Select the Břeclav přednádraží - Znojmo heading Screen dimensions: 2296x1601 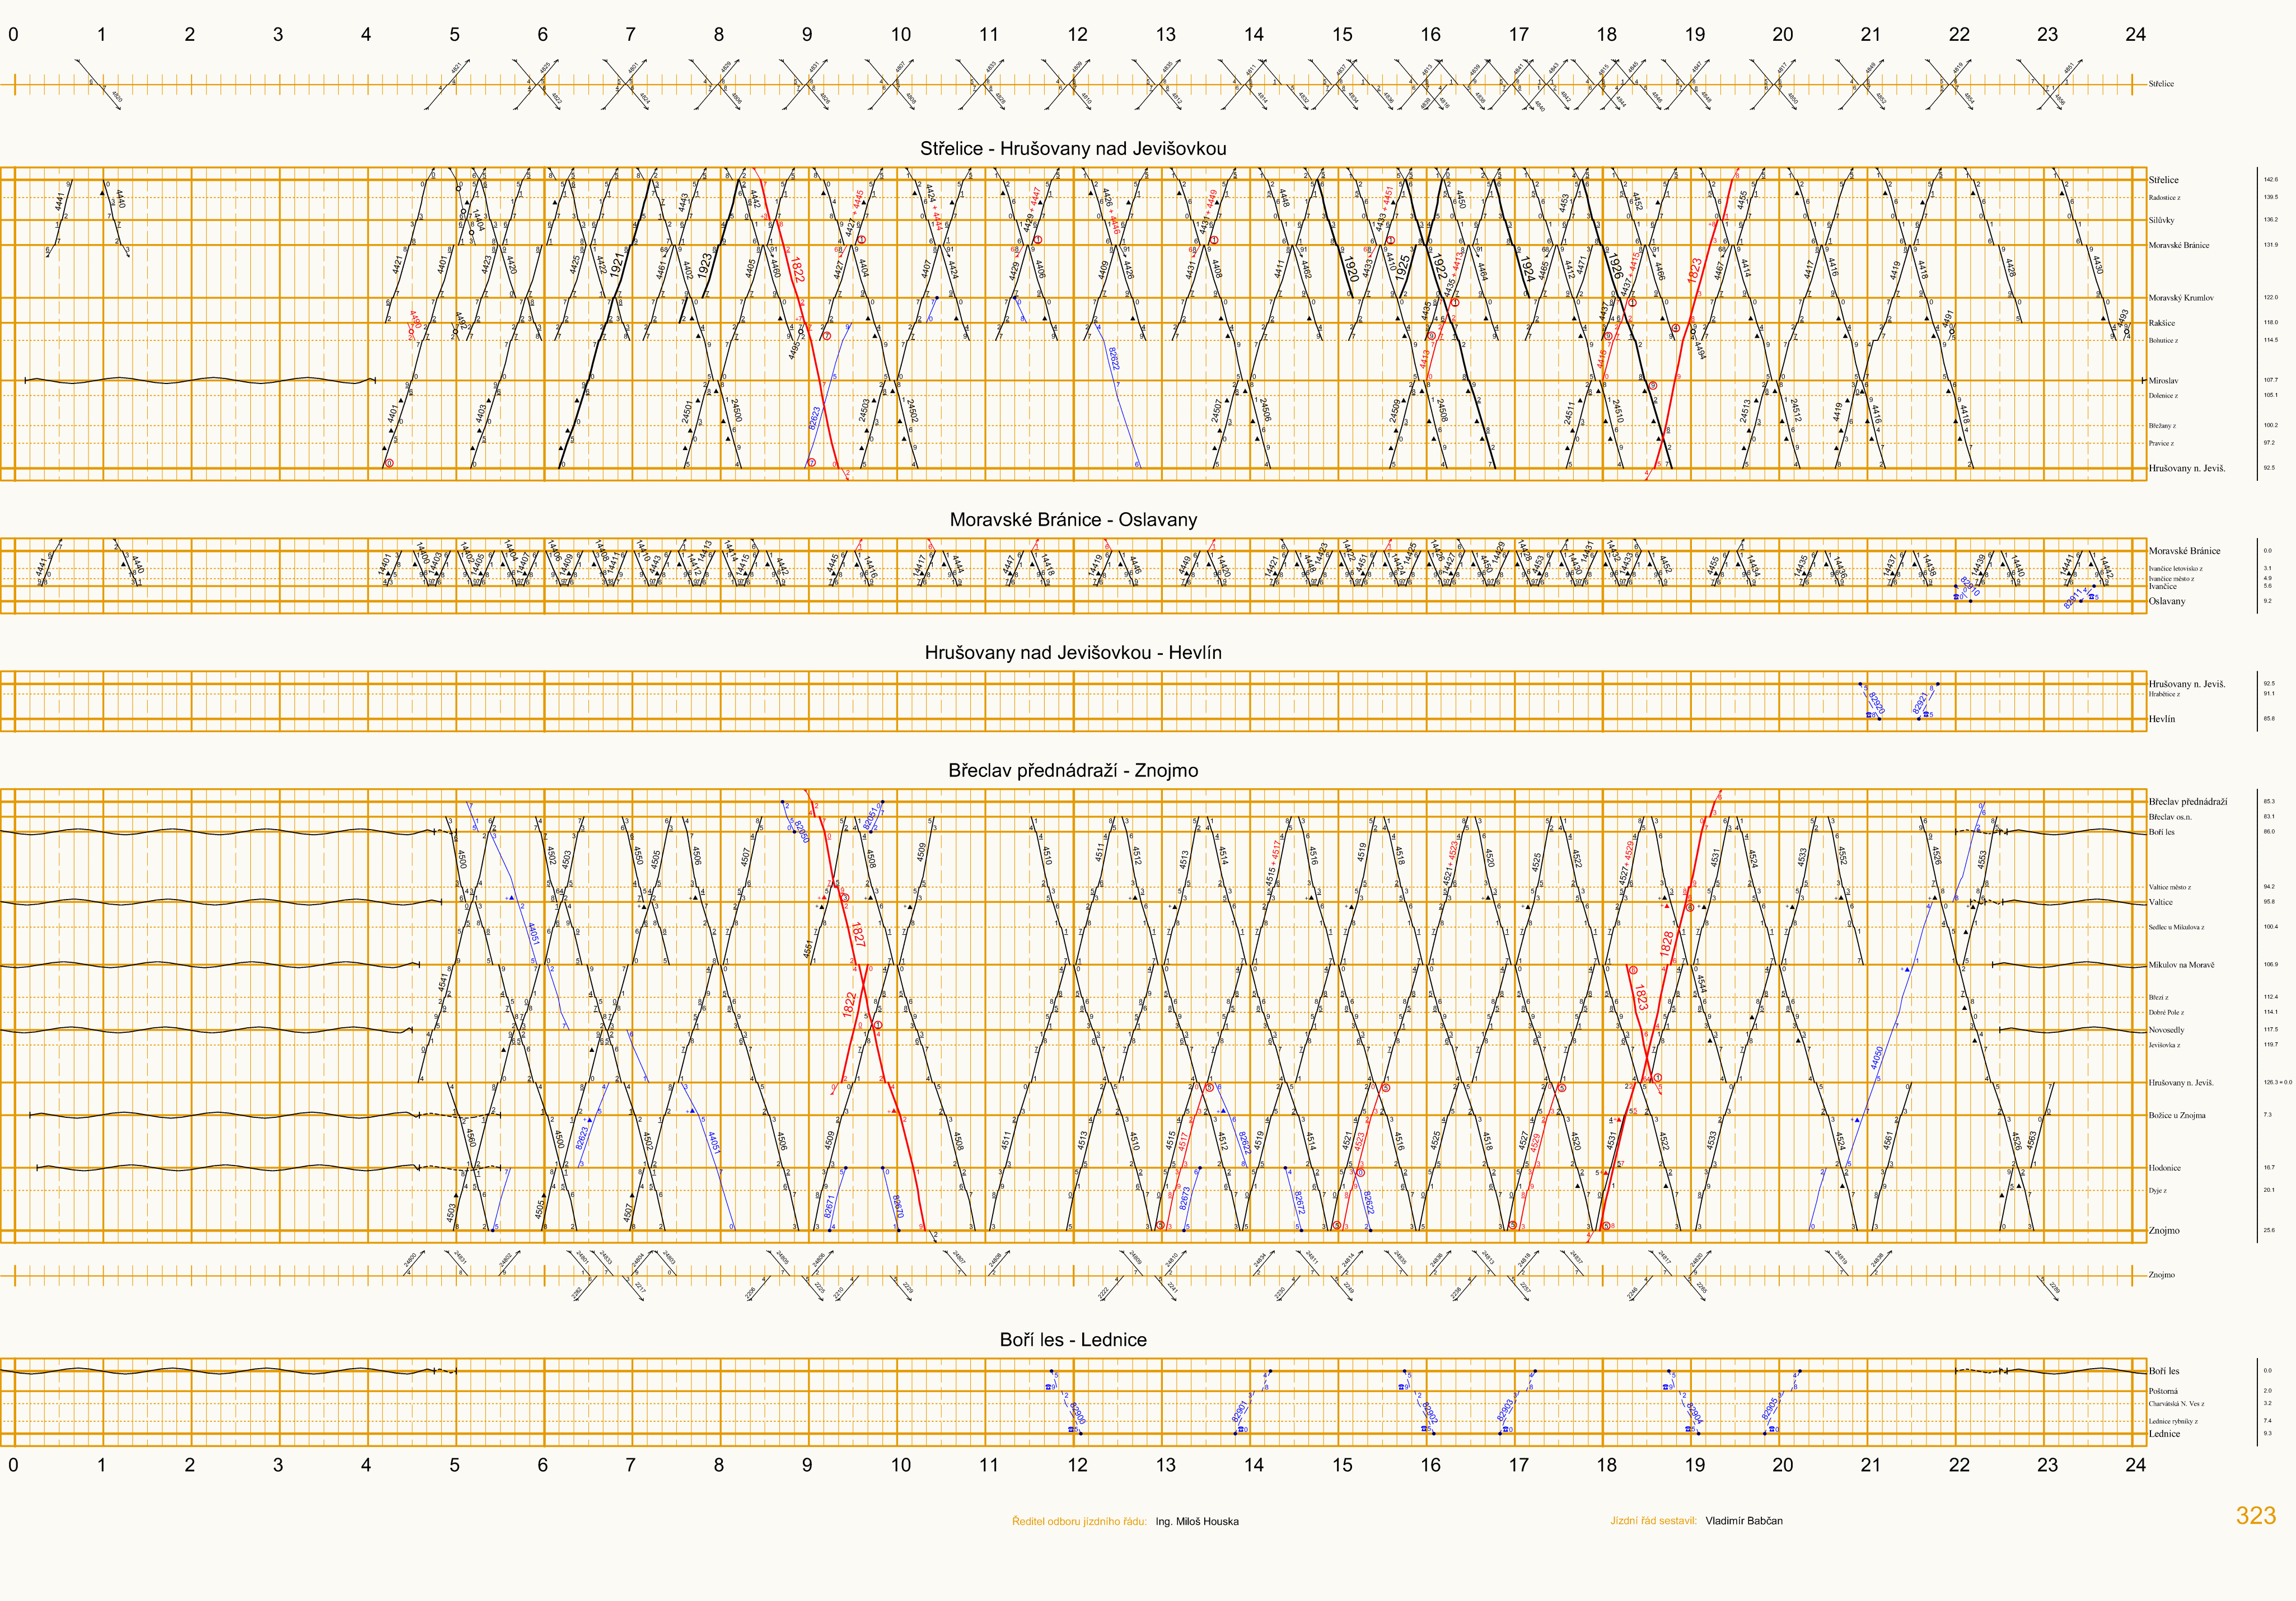(x=1073, y=771)
